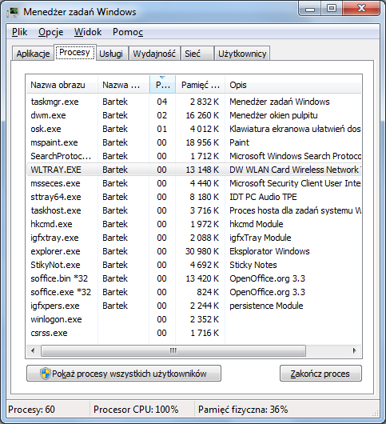The image size is (386, 424).
Task: Select the sttray64.exe process
Action: [x=193, y=197]
